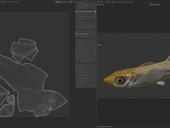Image resolution: width=170 pixels, height=128 pixels.
Task: Open the Display menu in viewport
Action: (114, 2)
